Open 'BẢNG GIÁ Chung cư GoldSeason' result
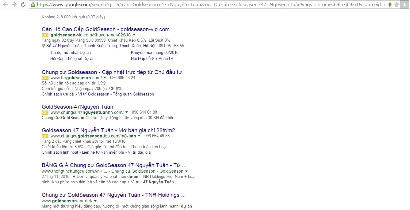This screenshot has height=210, width=410. (114, 165)
